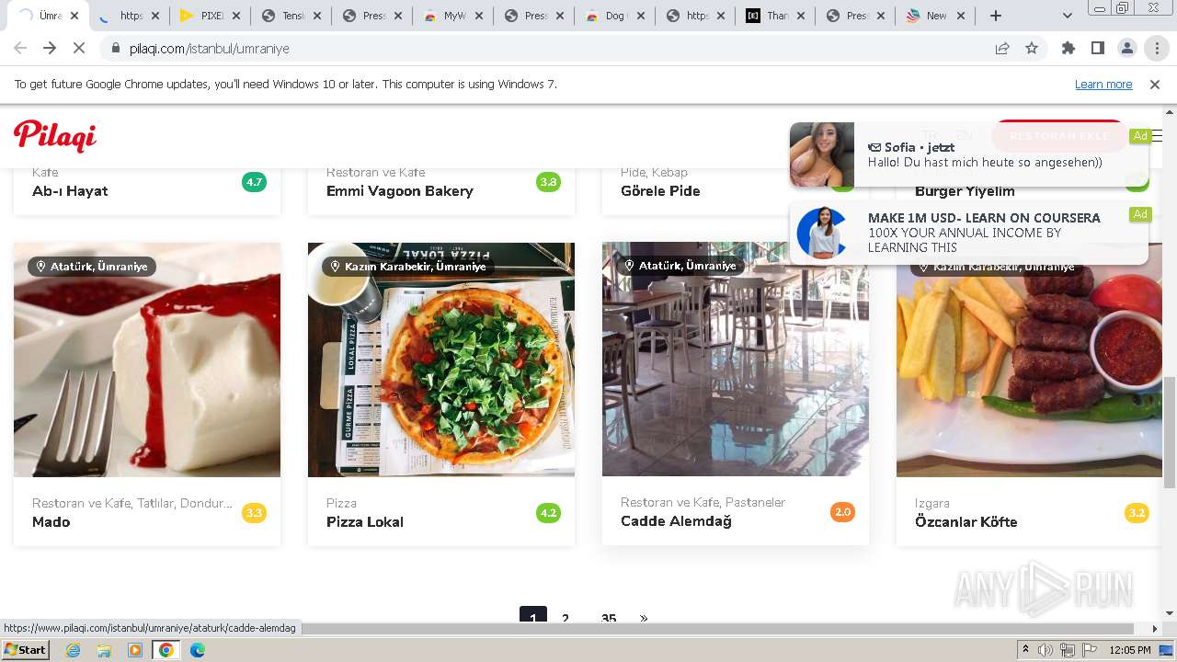Open Cadde Alemdağ photo
This screenshot has height=662, width=1177.
pos(736,360)
